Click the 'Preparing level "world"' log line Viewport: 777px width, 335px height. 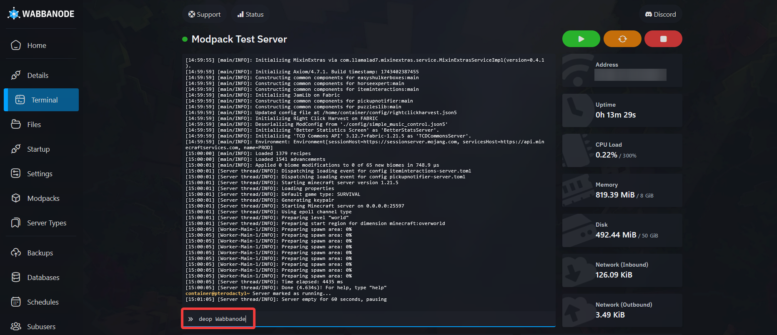pyautogui.click(x=267, y=217)
